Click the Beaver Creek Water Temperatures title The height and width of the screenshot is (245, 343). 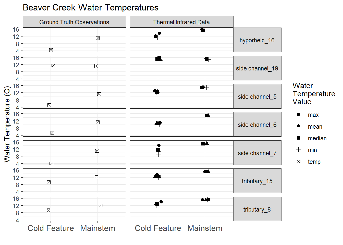pyautogui.click(x=91, y=8)
